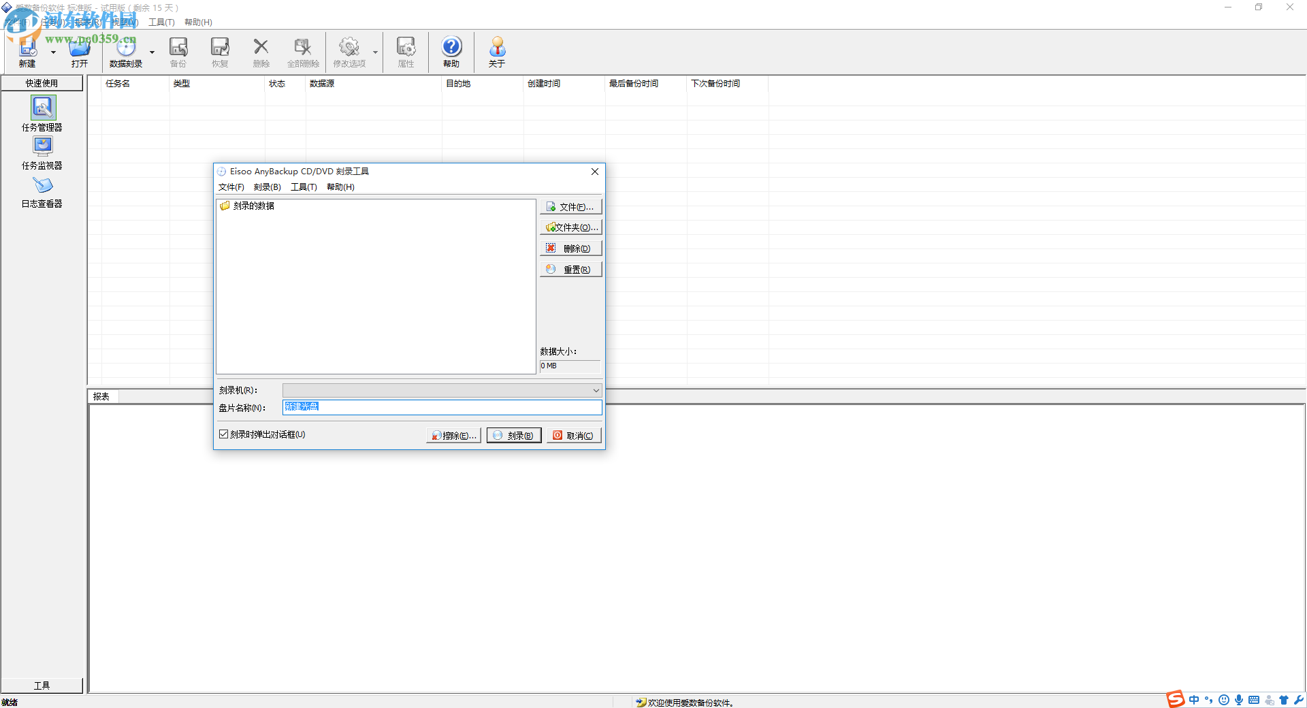Sort by the 状态 column header
The height and width of the screenshot is (708, 1307).
pyautogui.click(x=285, y=84)
